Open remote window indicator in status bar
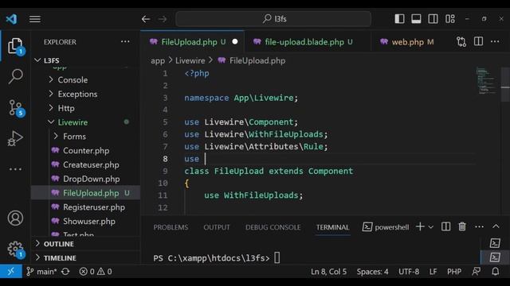The image size is (510, 286). (11, 271)
